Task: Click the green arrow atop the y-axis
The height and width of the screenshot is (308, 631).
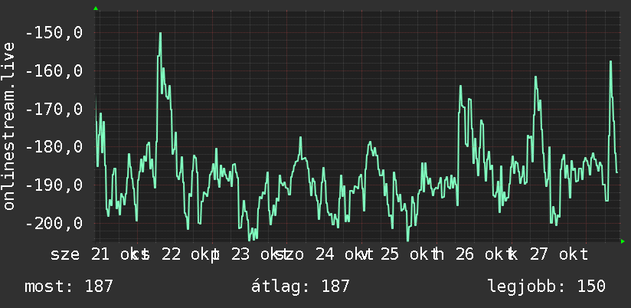Action: point(96,8)
